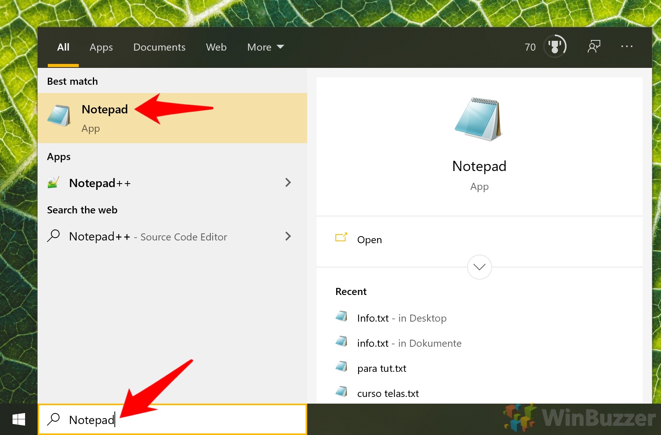
Task: Open the Microsoft Rewards trophy icon
Action: [555, 47]
